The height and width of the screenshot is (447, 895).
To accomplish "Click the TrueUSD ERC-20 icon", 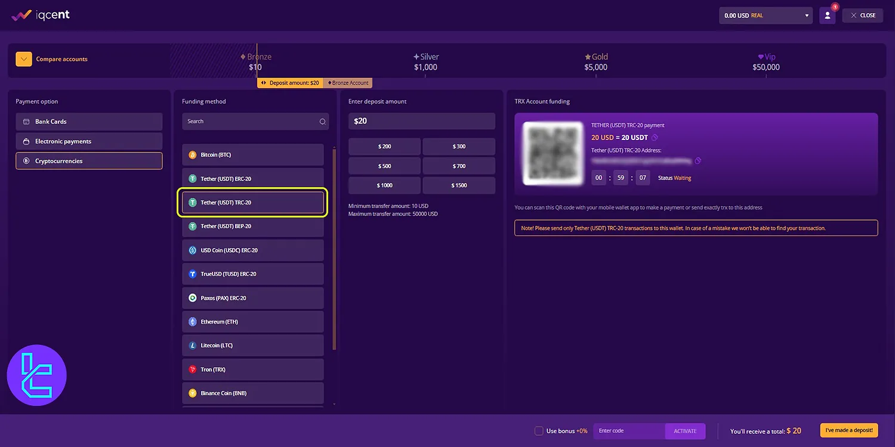I will [192, 274].
